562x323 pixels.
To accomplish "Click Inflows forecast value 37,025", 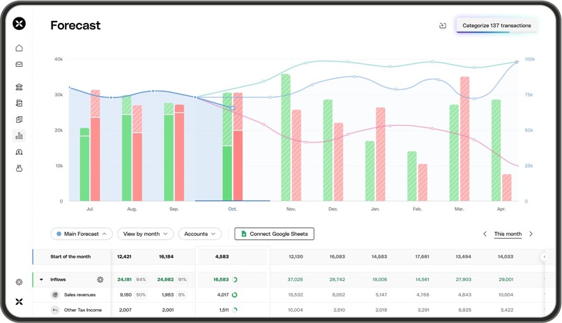I will [295, 280].
